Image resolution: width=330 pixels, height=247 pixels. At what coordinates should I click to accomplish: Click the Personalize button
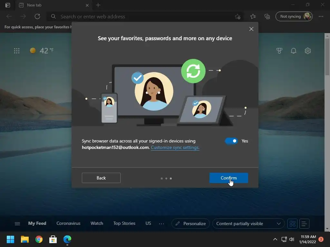point(190,224)
